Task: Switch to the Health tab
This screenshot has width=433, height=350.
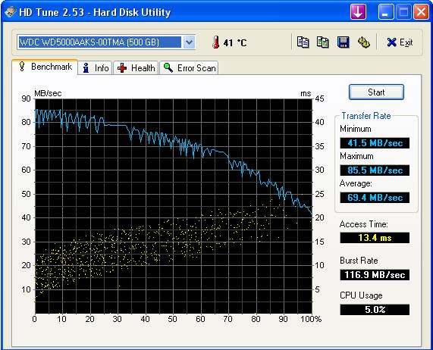Action: 136,68
